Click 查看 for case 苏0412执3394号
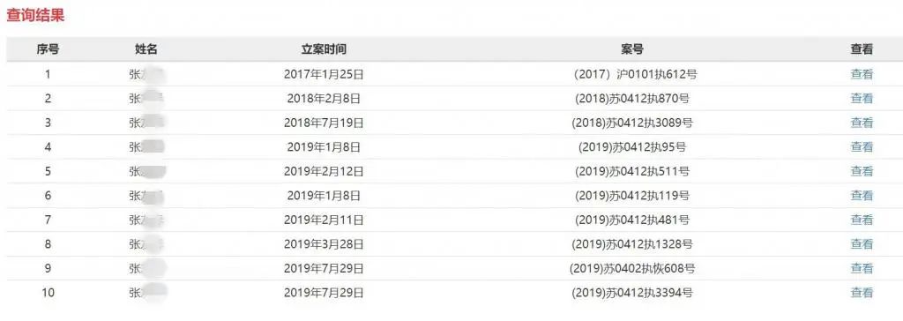The height and width of the screenshot is (321, 903). [x=862, y=292]
